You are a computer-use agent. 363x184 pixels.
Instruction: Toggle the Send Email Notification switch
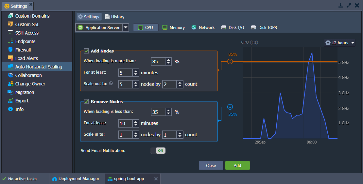(158, 150)
